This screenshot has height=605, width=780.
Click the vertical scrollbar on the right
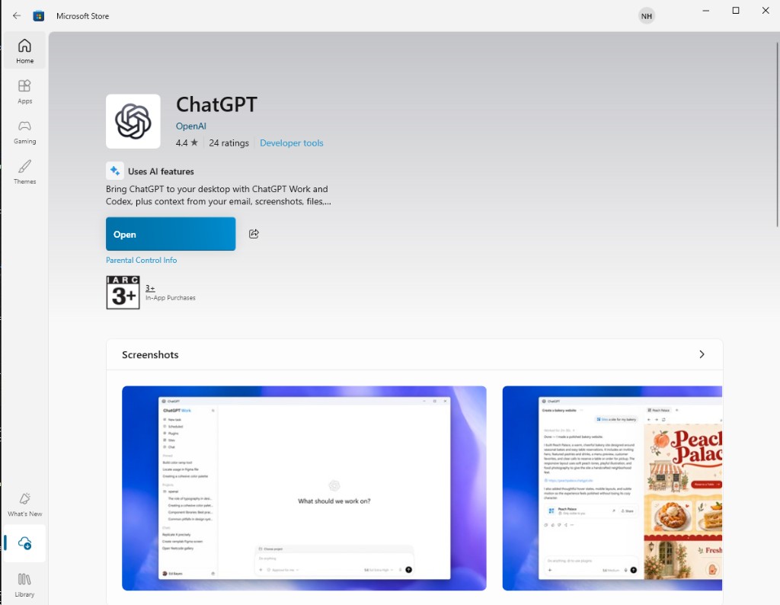point(777,134)
